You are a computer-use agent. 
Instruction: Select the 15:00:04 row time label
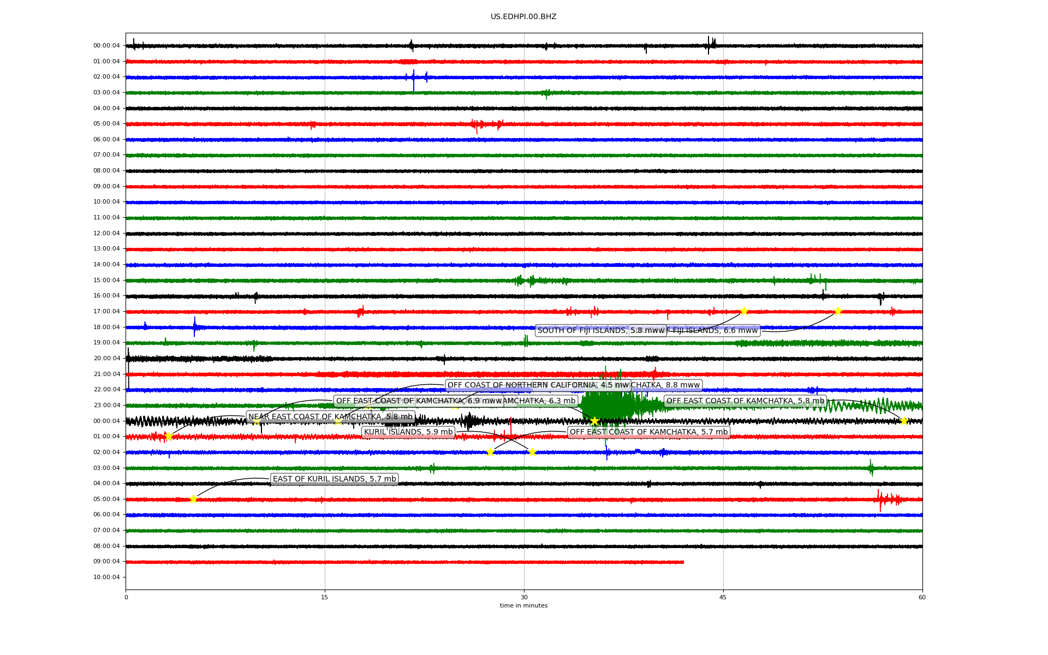106,281
